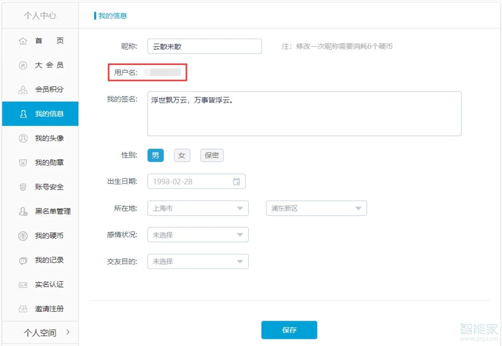Open 实名认证 page

[x=40, y=285]
